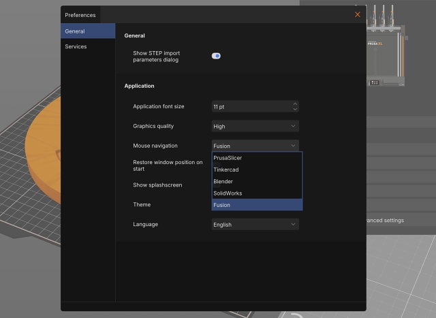Click the Preferences title tab
The image size is (436, 318).
point(80,15)
